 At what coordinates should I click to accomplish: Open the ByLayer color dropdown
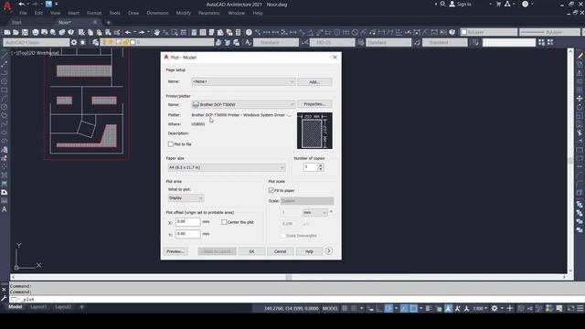tap(489, 33)
